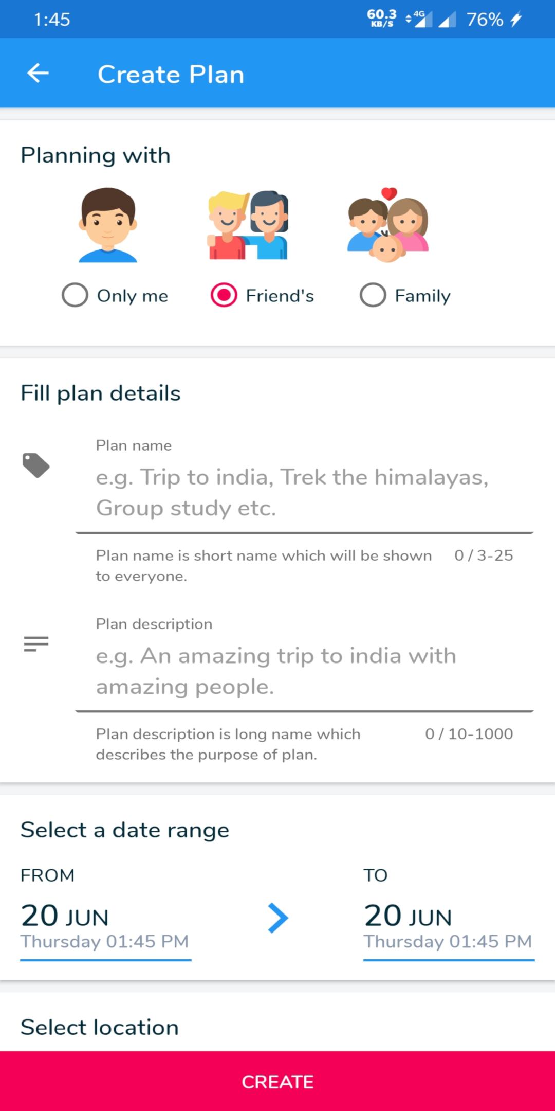The height and width of the screenshot is (1111, 555).
Task: Tap the back arrow icon
Action: (x=38, y=74)
